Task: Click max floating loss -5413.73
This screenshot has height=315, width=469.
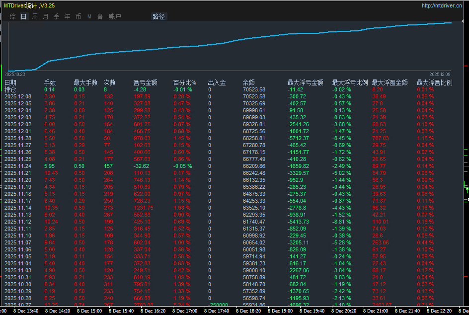Action: (x=298, y=222)
